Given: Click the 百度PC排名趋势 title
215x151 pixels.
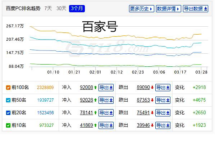Looking at the screenshot, I should click(23, 9).
